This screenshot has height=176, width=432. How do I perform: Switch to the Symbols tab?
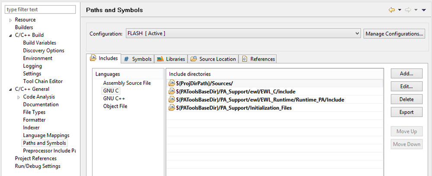[x=138, y=59]
